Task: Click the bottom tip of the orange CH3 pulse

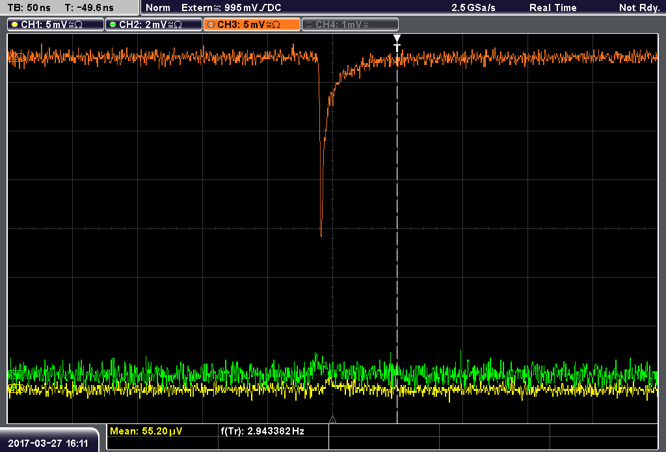Action: coord(321,235)
